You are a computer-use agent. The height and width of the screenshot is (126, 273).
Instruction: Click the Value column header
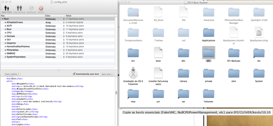pyautogui.click(x=90, y=16)
